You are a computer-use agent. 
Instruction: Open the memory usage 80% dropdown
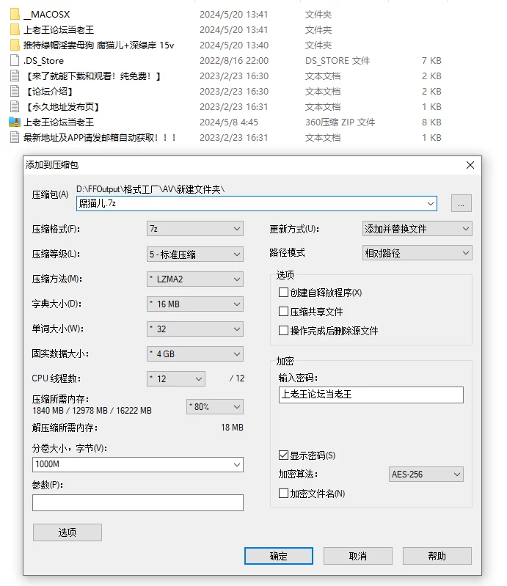click(215, 406)
